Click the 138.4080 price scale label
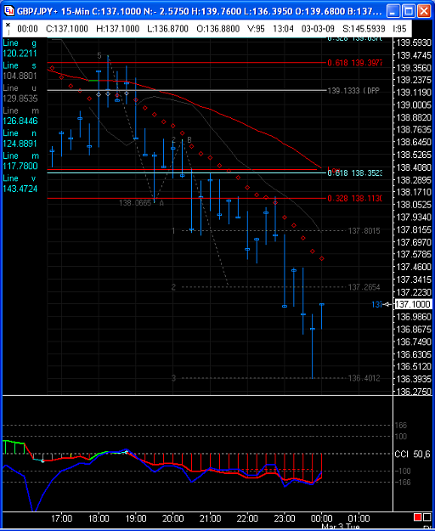This screenshot has height=531, width=435. pos(414,167)
